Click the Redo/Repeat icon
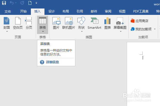160x106 pixels. click(x=22, y=3)
